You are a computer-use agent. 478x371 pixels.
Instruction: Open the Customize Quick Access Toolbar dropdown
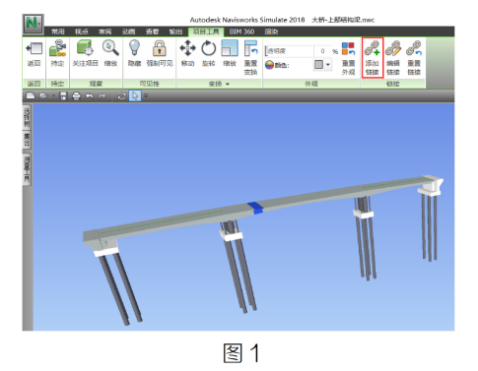coord(146,95)
